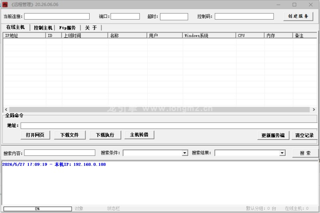The height and width of the screenshot is (213, 320).
Task: Click the 0% progress bar
Action: point(38,209)
